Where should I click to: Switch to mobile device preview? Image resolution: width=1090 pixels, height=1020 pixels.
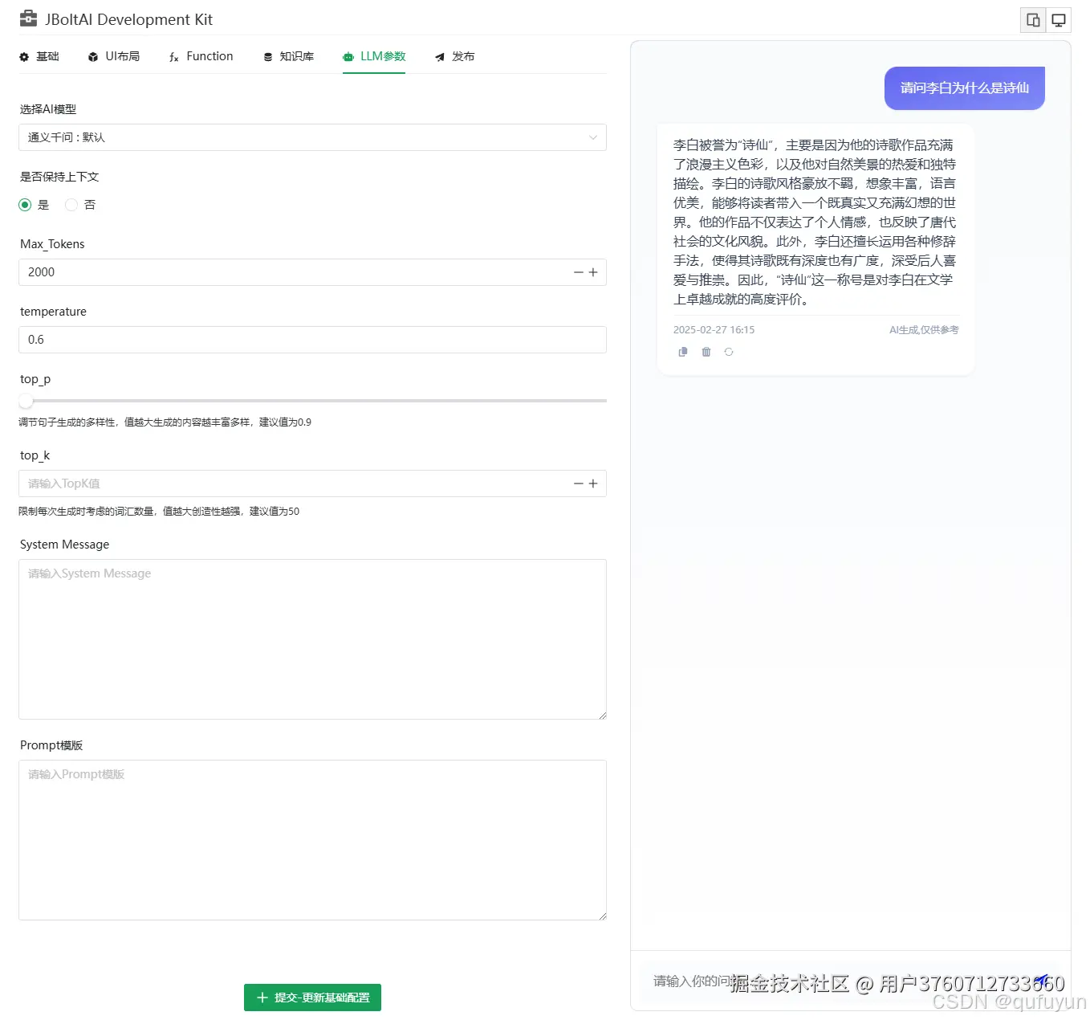click(1032, 20)
